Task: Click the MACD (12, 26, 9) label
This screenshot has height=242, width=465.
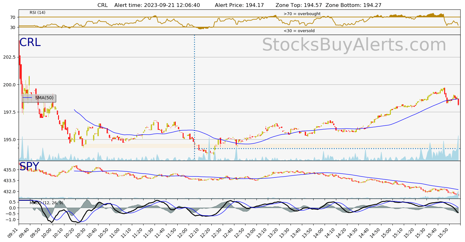Action: (46, 203)
